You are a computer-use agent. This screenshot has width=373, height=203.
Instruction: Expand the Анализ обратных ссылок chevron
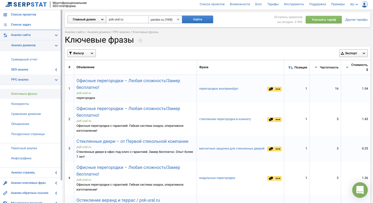[56, 193]
